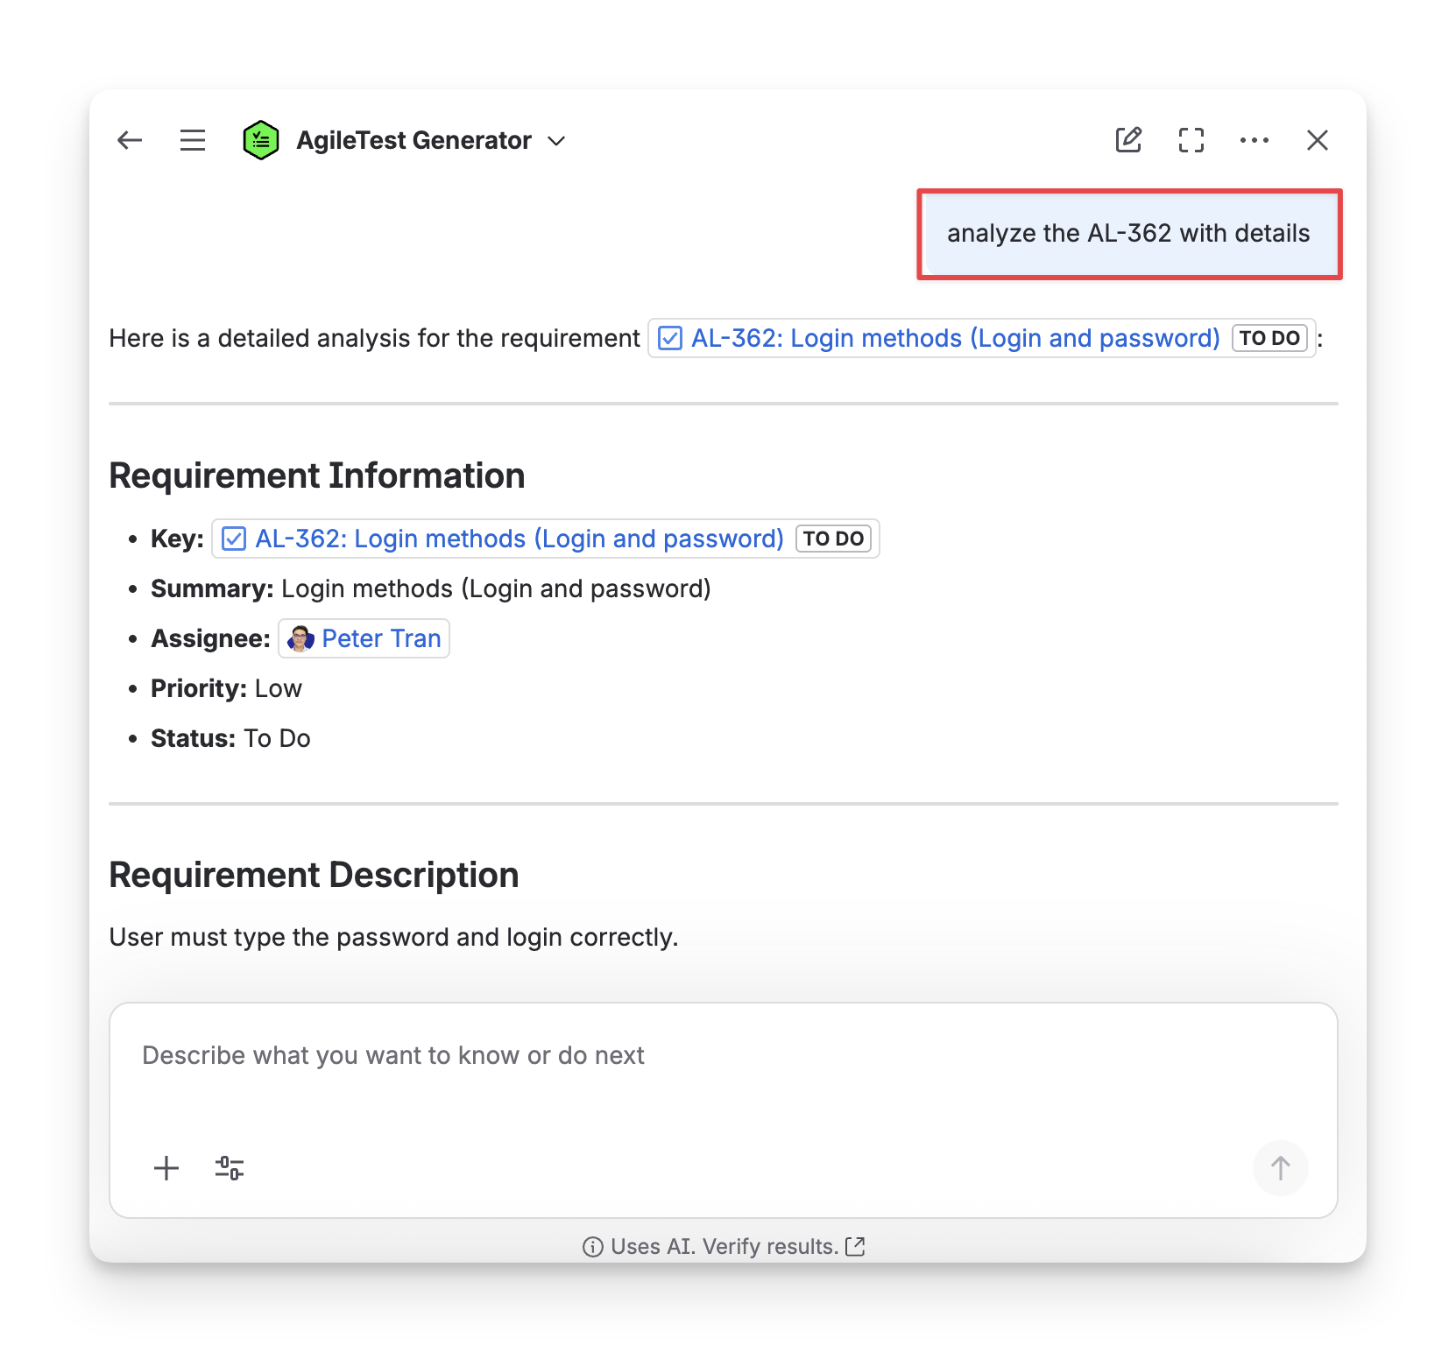
Task: Open the three-dot more options menu
Action: point(1255,140)
